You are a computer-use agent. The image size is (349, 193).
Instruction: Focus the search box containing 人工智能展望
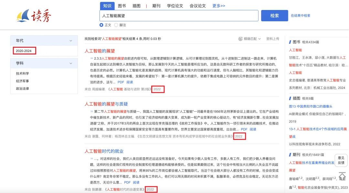click(x=179, y=15)
